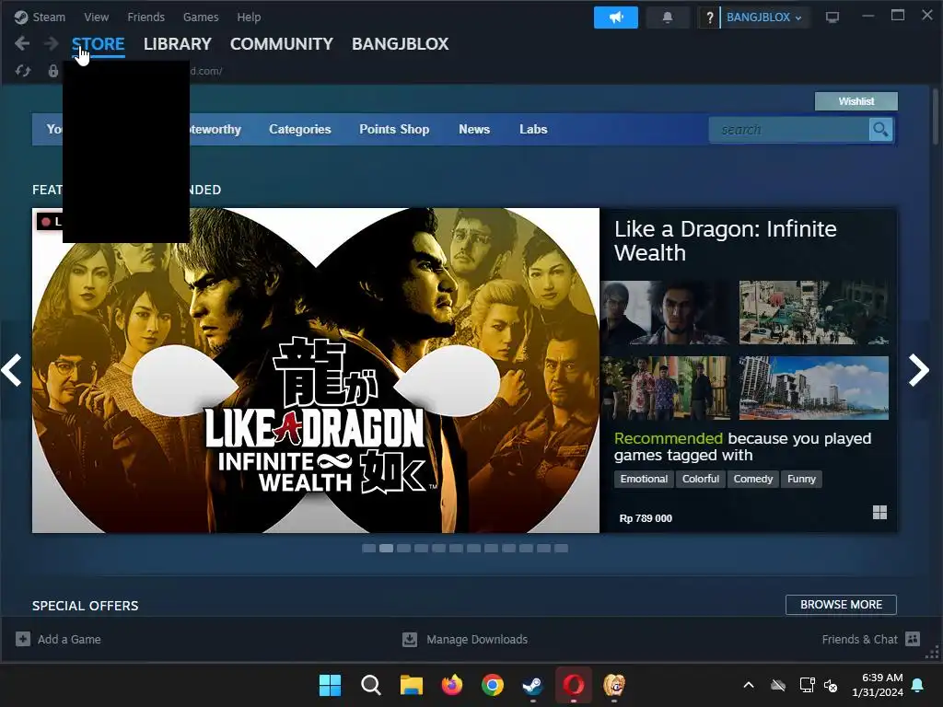Screen dimensions: 943x707
Task: Switch to the STORE tab
Action: click(98, 44)
